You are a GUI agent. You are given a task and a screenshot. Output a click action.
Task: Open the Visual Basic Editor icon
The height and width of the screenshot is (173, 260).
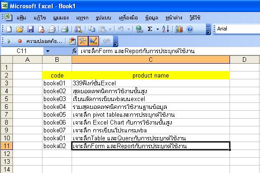pos(72,41)
